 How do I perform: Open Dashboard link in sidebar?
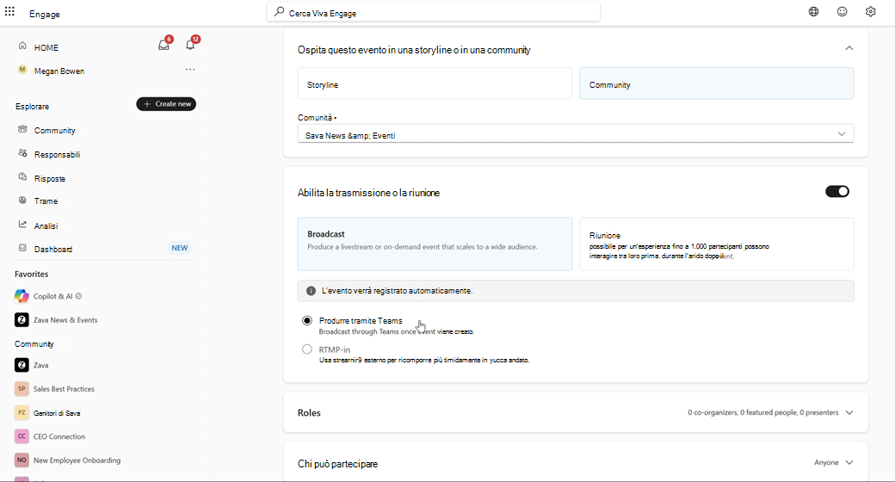coord(53,250)
